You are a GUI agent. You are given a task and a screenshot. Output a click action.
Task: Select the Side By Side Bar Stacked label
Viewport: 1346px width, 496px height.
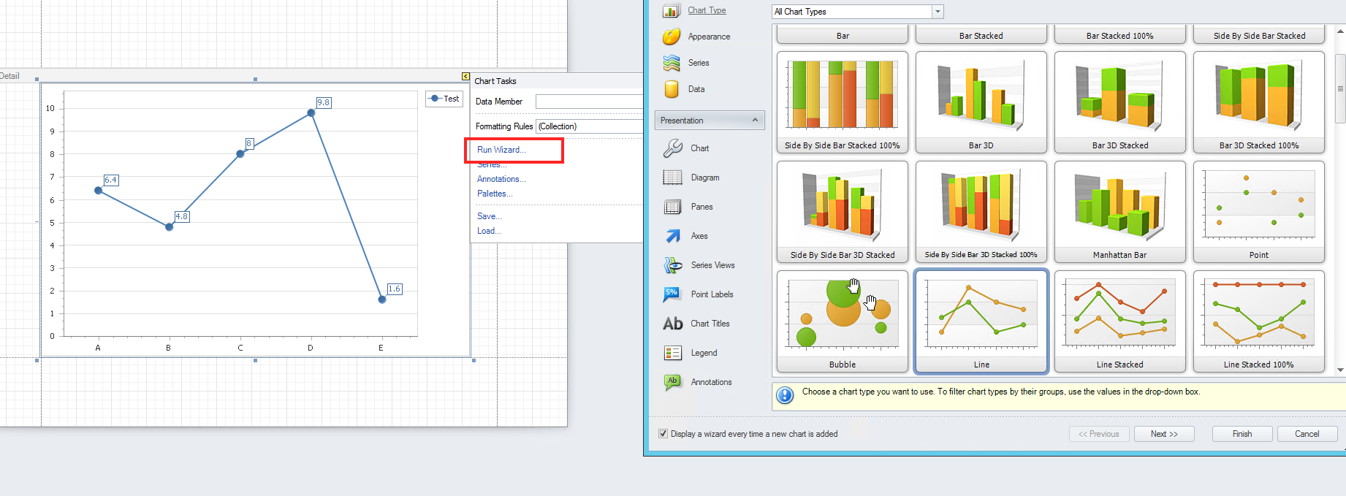click(x=1259, y=35)
